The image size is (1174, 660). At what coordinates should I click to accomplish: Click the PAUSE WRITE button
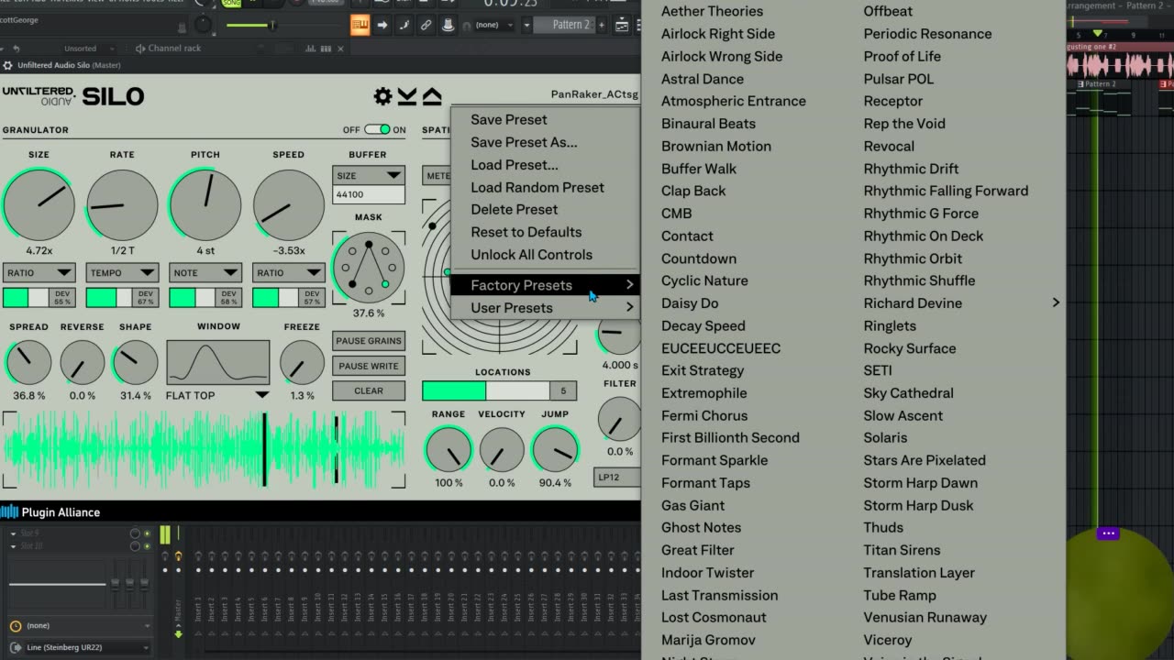[369, 366]
